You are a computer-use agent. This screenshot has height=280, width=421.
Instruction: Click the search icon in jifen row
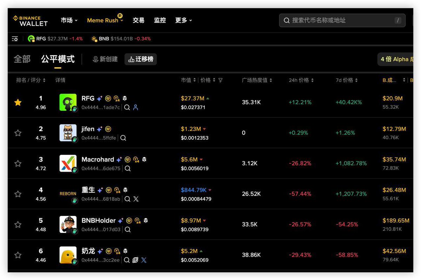(123, 138)
